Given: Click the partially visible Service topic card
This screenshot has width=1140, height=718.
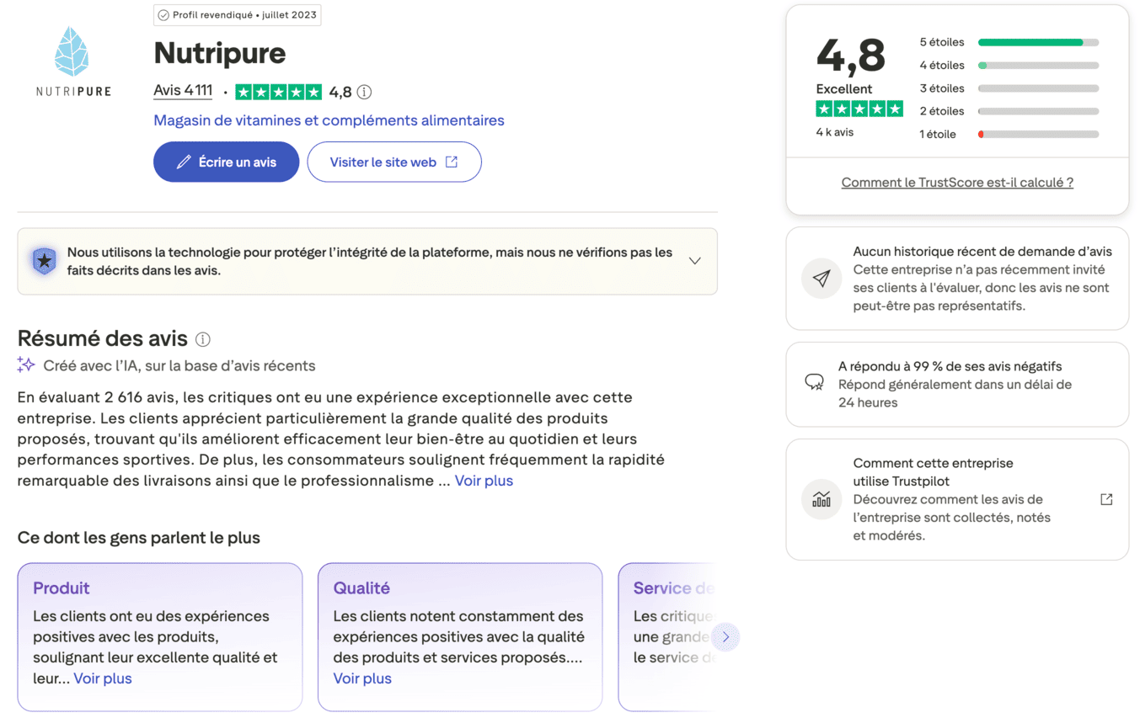Looking at the screenshot, I should pos(666,637).
